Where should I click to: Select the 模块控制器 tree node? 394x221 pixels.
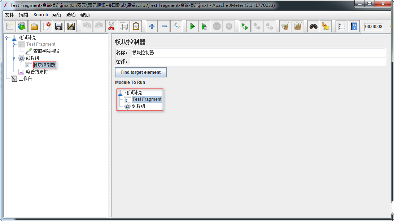coord(44,65)
